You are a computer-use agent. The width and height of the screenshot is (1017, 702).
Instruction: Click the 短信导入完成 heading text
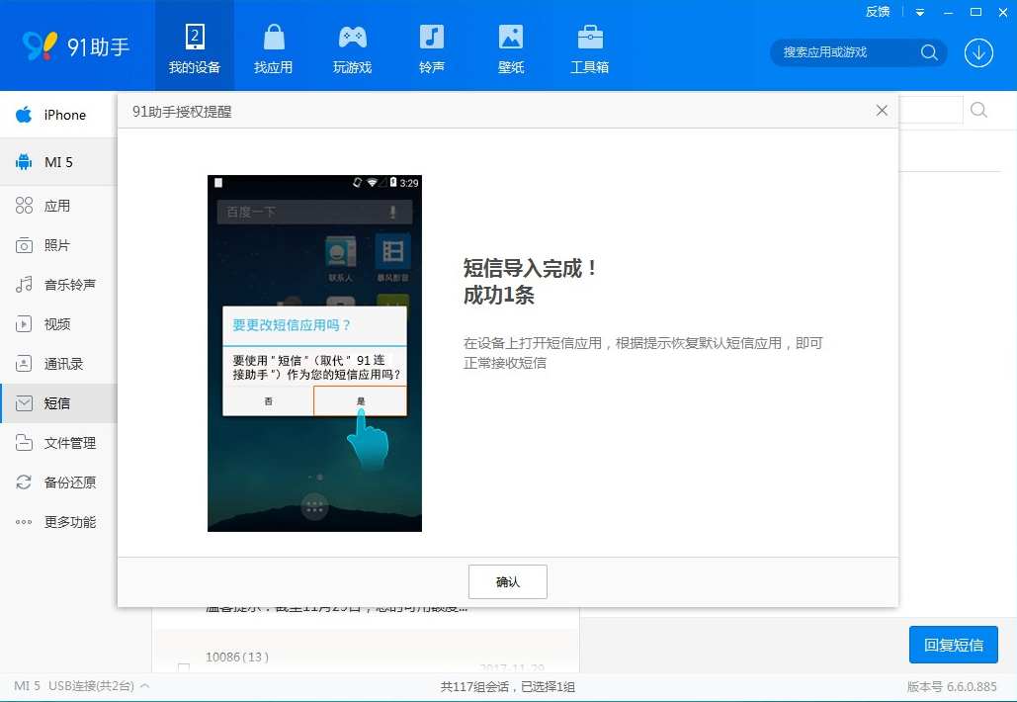[531, 269]
